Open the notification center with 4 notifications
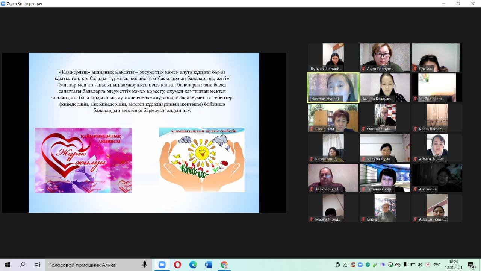This screenshot has width=481, height=271. tap(471, 265)
